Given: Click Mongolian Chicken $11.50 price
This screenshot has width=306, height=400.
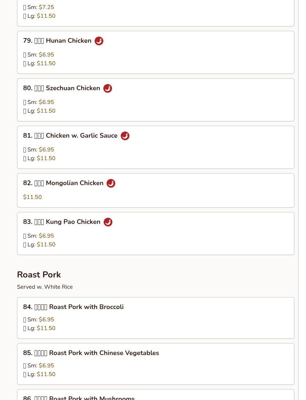Looking at the screenshot, I should tap(32, 197).
